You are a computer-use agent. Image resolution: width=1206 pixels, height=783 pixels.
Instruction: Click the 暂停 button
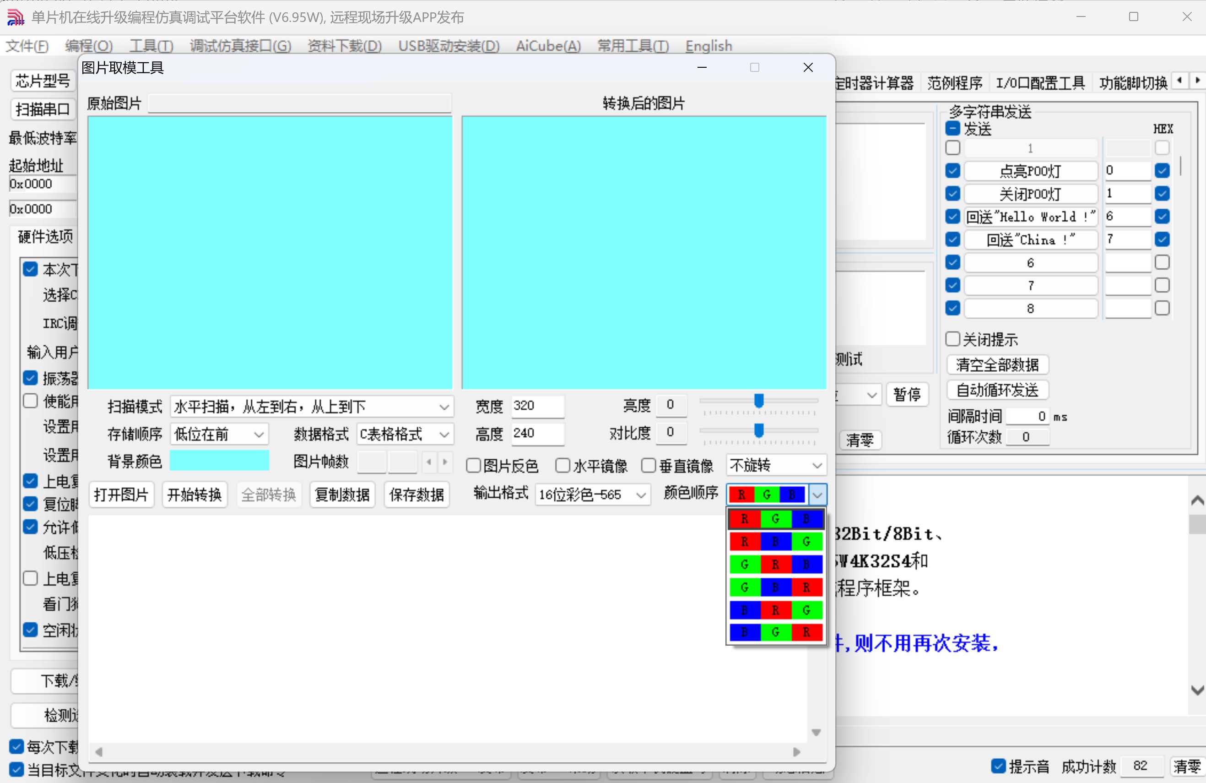click(907, 394)
